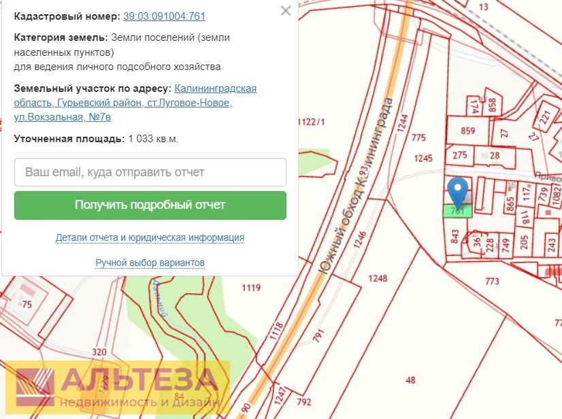The width and height of the screenshot is (562, 419).
Task: Select parcel 174 on the map
Action: [474, 107]
